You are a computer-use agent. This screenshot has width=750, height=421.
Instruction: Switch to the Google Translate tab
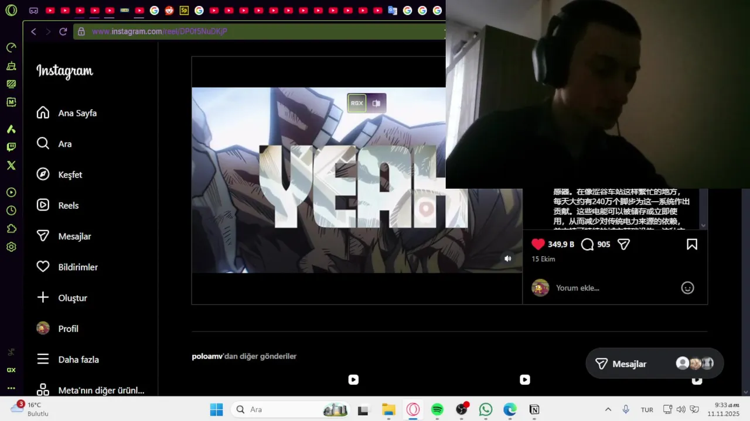point(393,11)
